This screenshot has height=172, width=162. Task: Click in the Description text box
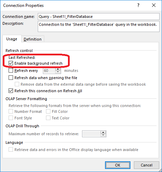[x=99, y=26]
